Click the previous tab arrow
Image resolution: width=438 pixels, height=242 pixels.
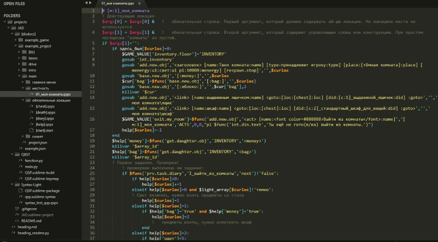coord(86,3)
